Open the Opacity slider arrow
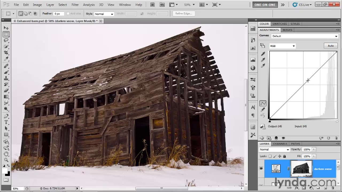The width and height of the screenshot is (342, 192). (314, 149)
